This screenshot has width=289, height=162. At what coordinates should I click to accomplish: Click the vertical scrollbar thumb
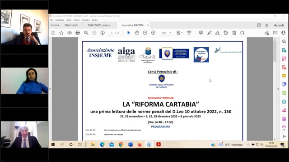pyautogui.click(x=275, y=51)
